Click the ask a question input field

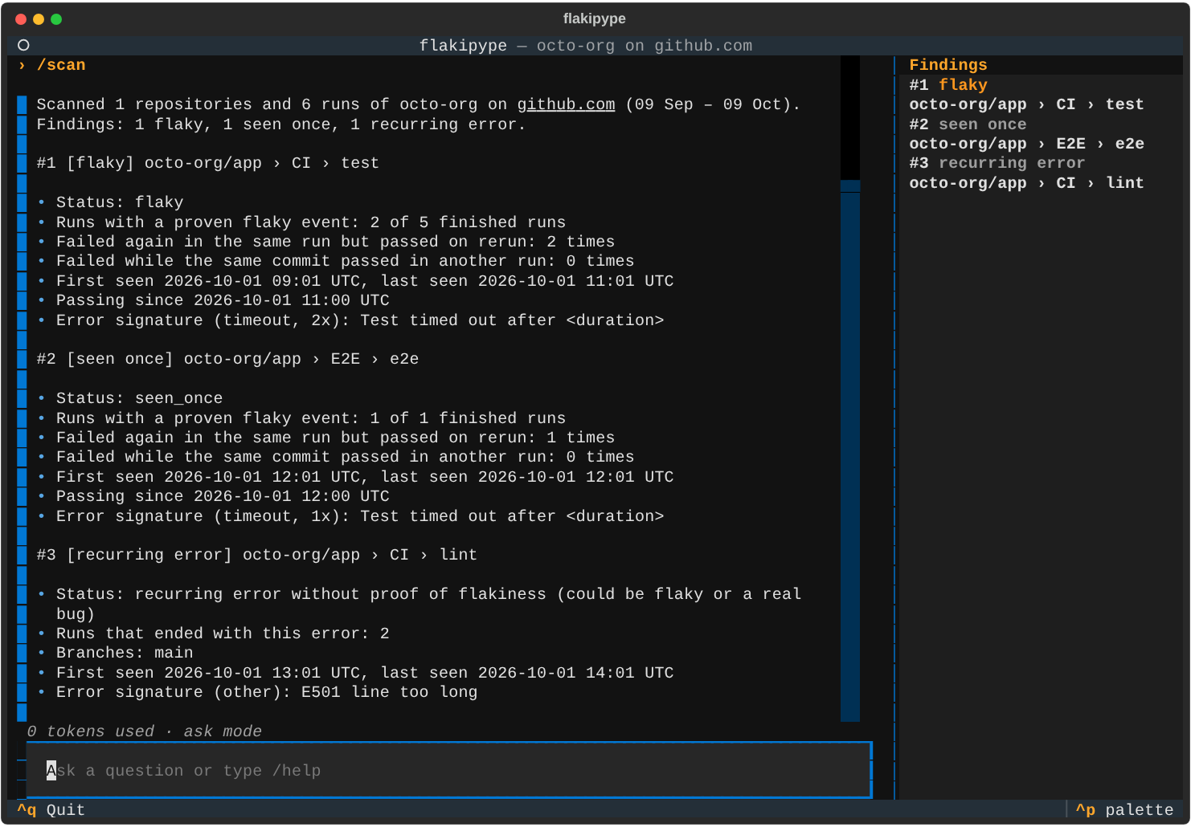pyautogui.click(x=449, y=770)
